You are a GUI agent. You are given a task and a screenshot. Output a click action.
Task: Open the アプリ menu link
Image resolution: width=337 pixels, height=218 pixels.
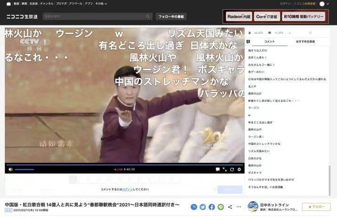89,4
